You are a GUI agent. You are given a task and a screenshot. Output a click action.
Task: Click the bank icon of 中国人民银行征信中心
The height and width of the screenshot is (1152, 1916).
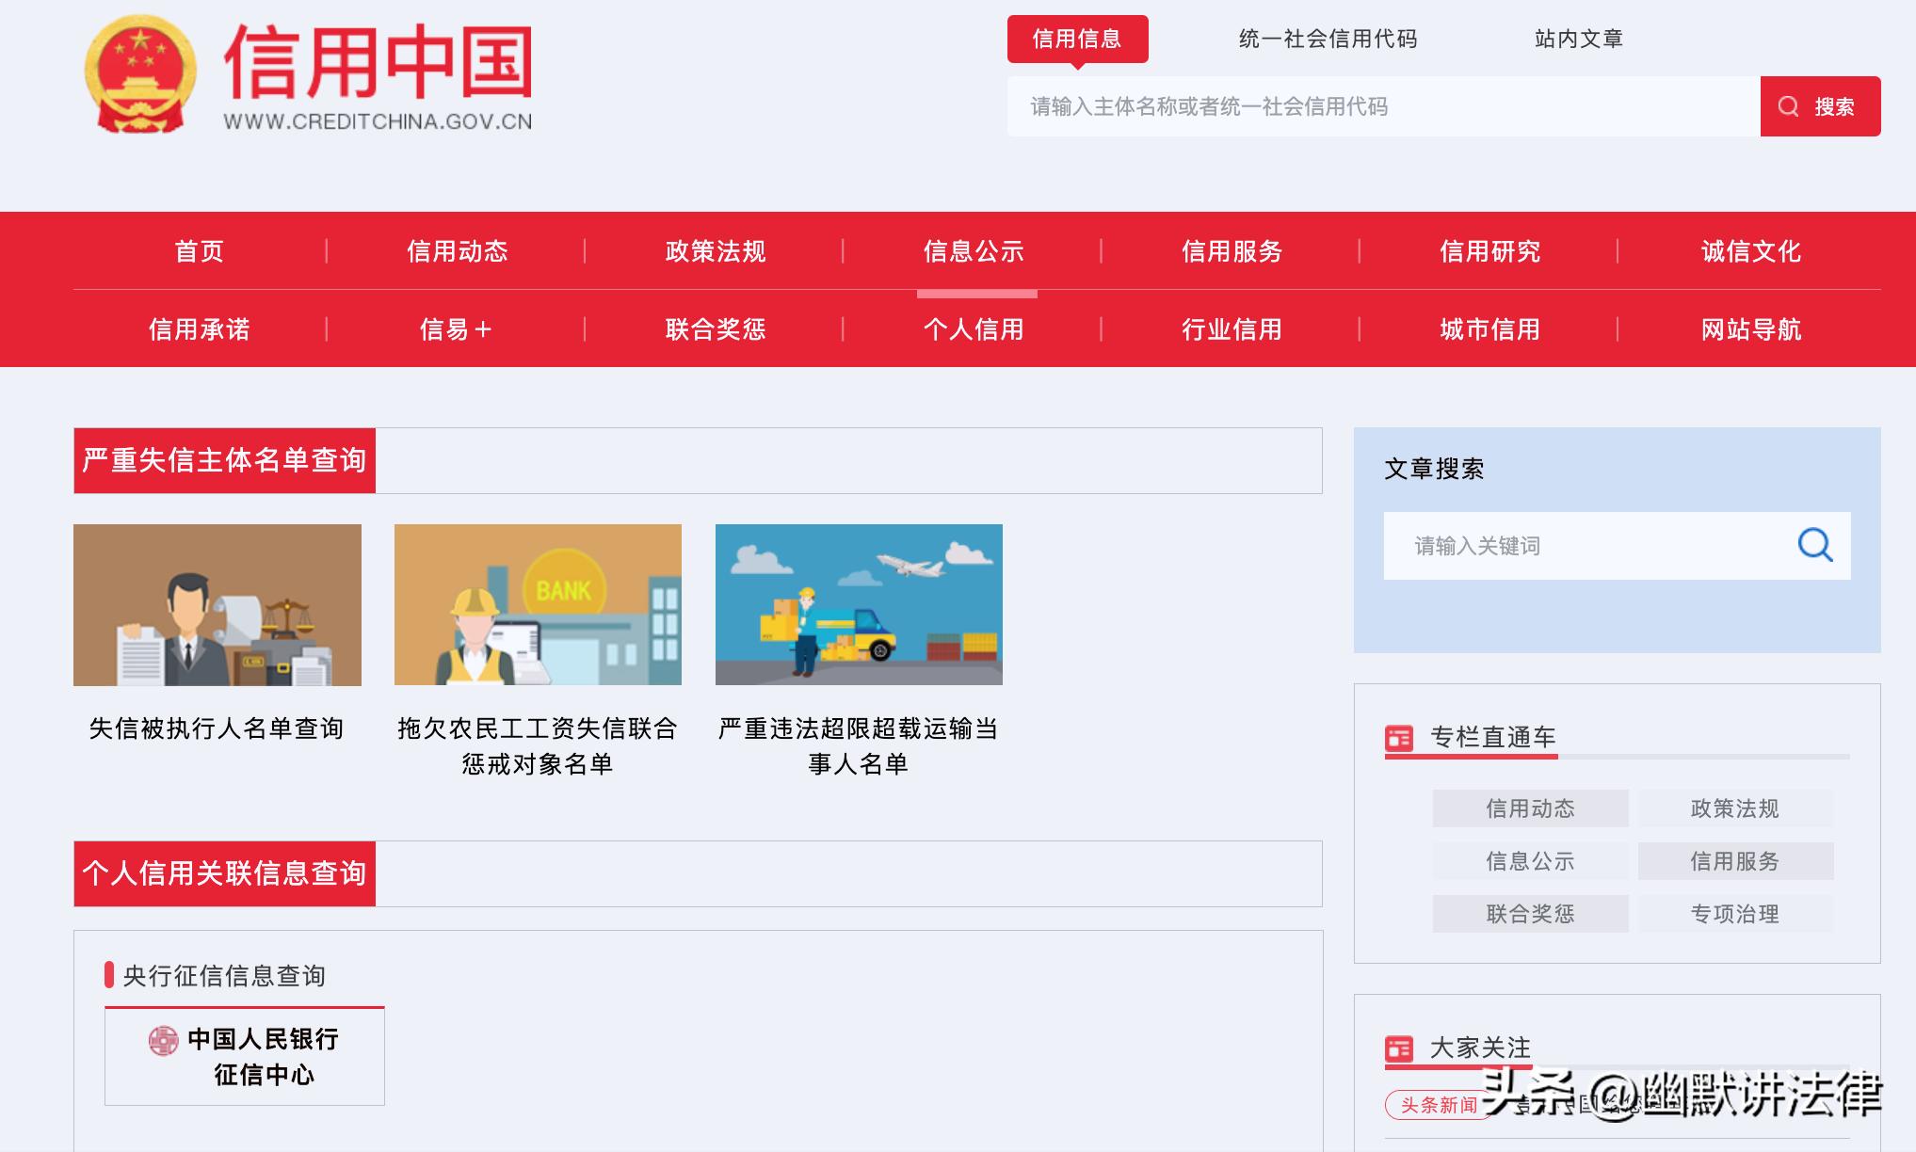click(x=162, y=1043)
